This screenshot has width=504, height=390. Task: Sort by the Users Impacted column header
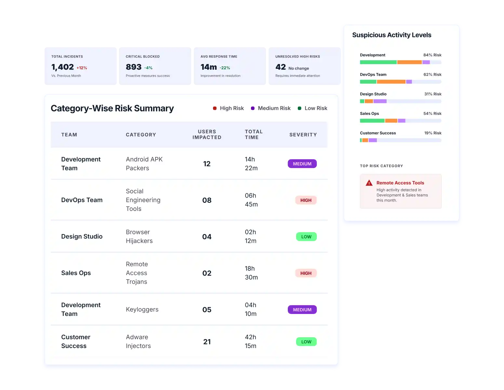(x=207, y=135)
